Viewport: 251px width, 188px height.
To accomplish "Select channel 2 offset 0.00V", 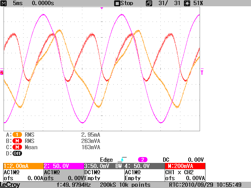I will [x=76, y=178].
